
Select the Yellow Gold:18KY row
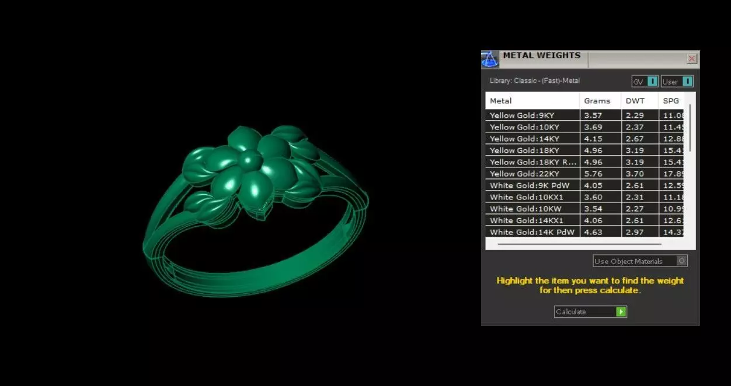click(584, 150)
